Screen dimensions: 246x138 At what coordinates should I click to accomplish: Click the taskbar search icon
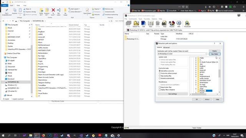click(9, 135)
